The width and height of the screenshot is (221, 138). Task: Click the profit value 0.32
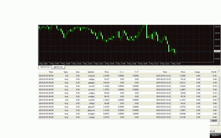pyautogui.click(x=215, y=93)
